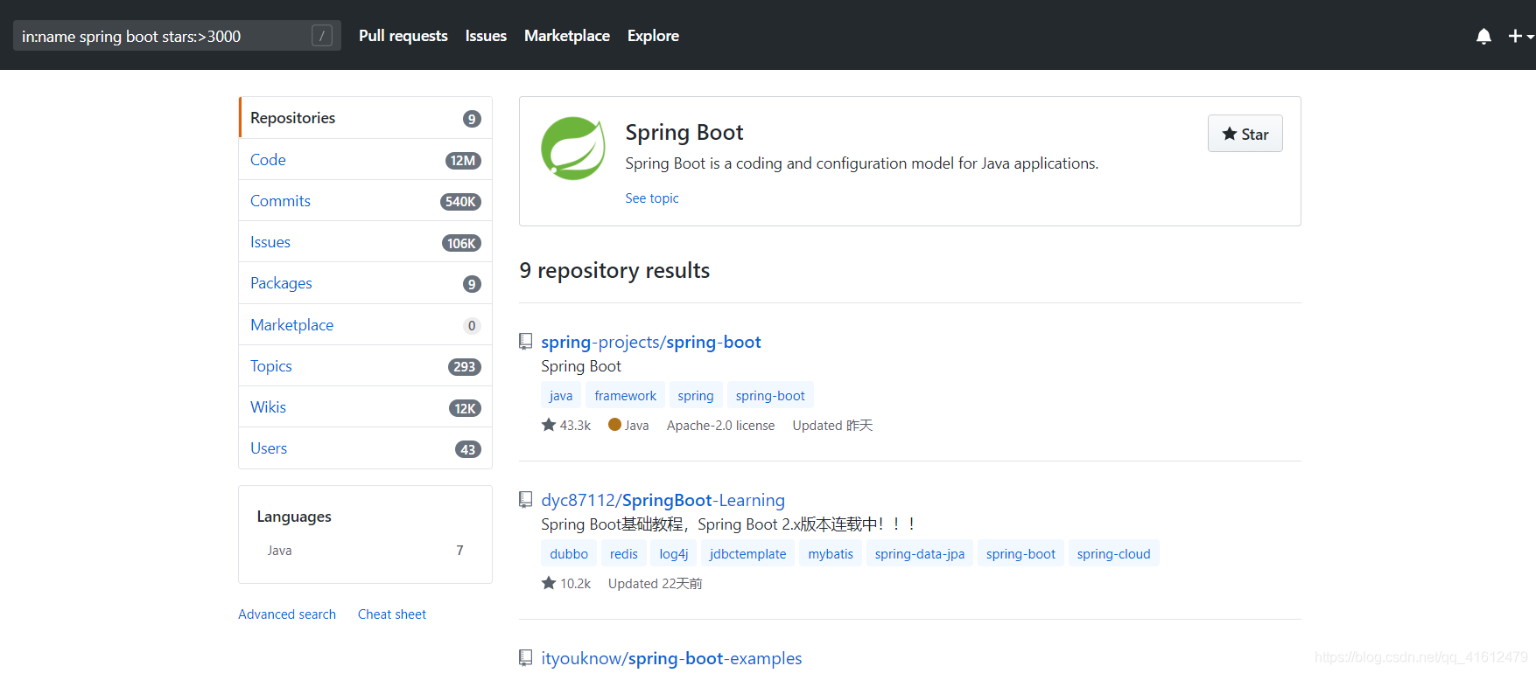Focus the search field with in:name query
1536x673 pixels.
(x=177, y=36)
